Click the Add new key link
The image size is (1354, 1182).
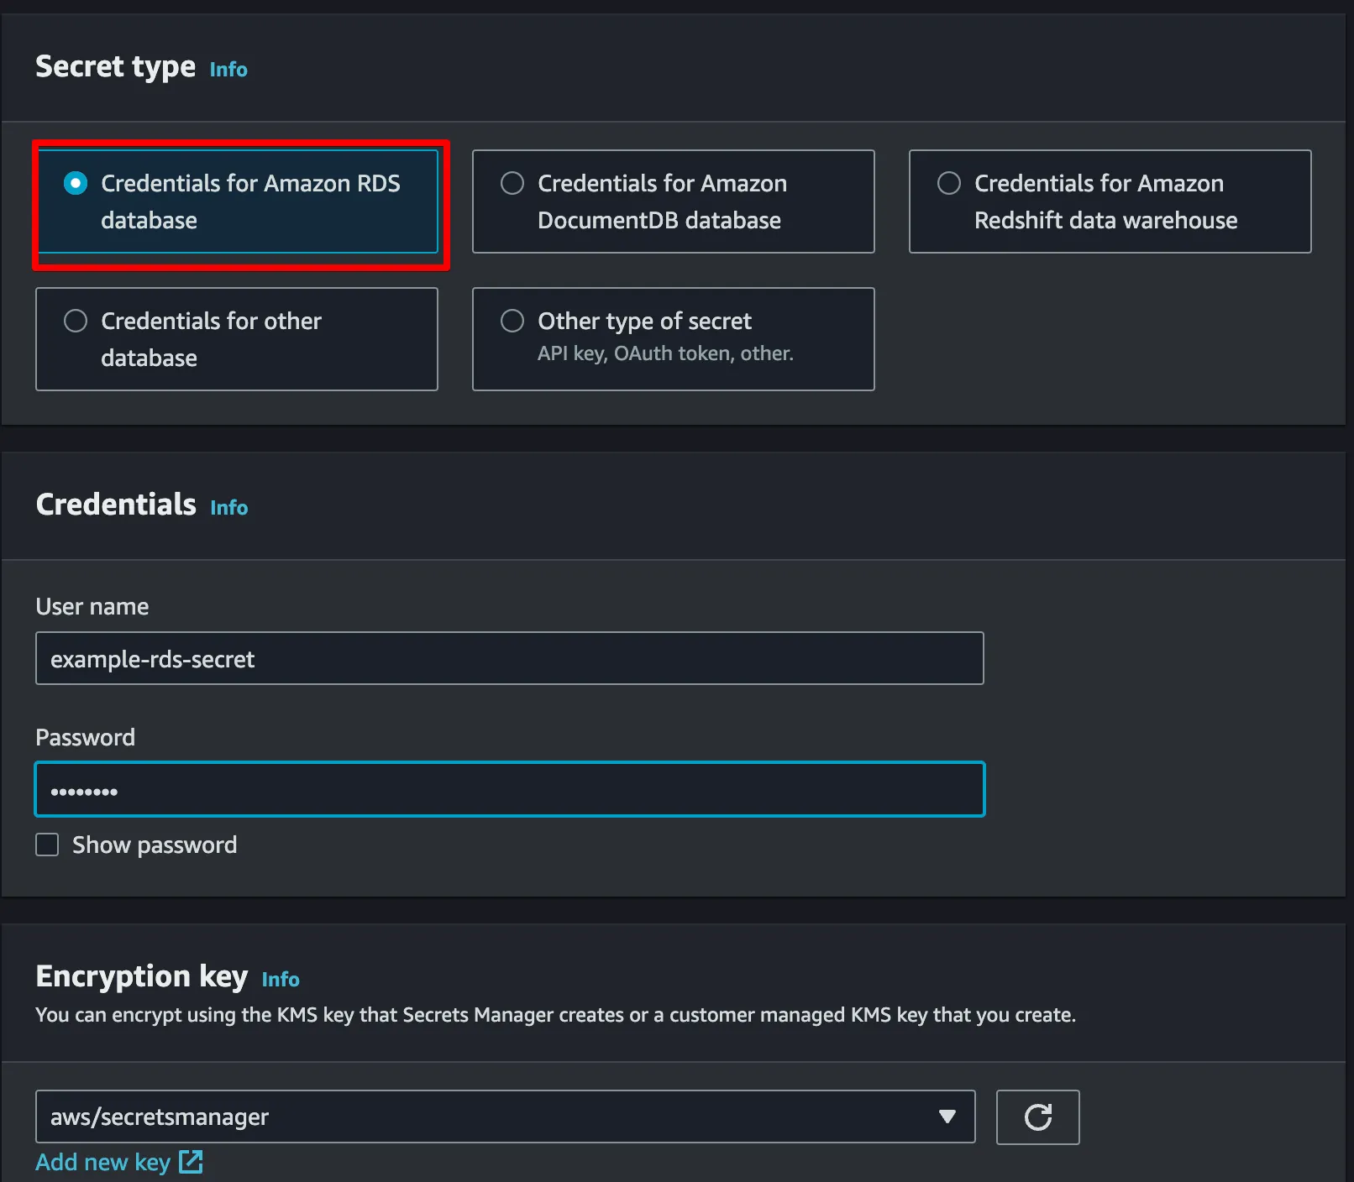tap(102, 1162)
